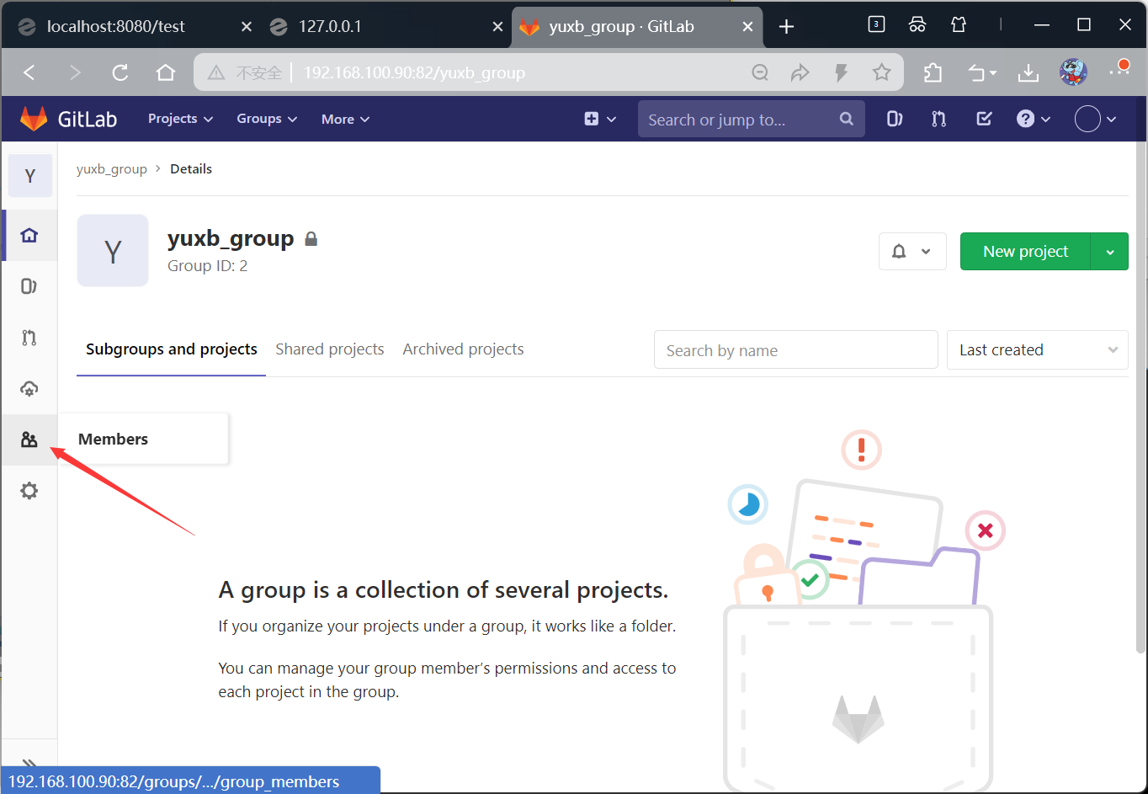1148x794 pixels.
Task: Expand sidebar with the double-chevron toggle
Action: click(x=29, y=765)
